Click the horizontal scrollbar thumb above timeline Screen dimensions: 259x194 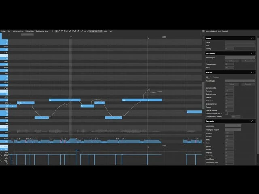[x=27, y=34]
